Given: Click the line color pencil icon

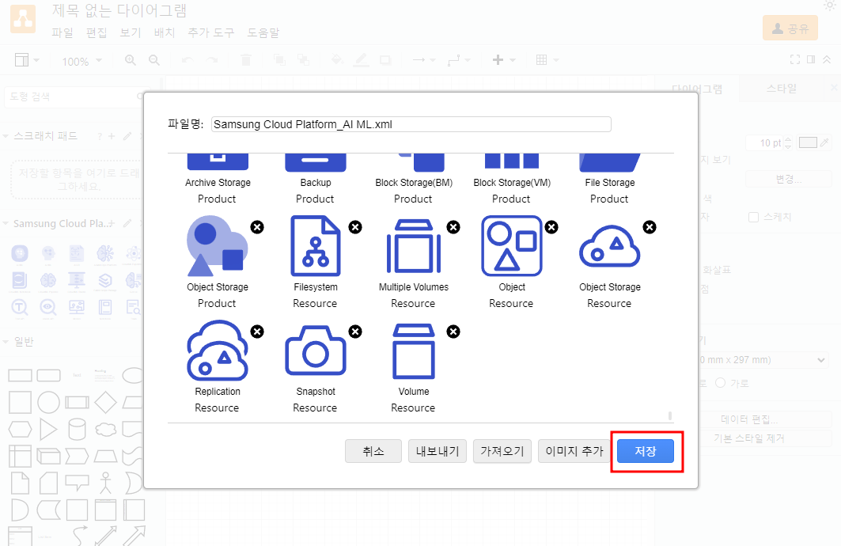Looking at the screenshot, I should click(361, 60).
